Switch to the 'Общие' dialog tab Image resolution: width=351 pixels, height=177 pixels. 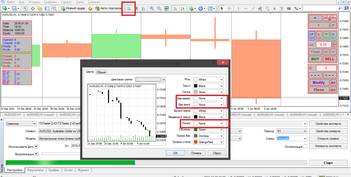pyautogui.click(x=101, y=72)
